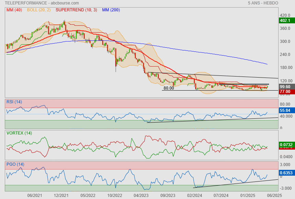The height and width of the screenshot is (199, 295).
Task: Click the 06/2021 date label
Action: [x=35, y=196]
